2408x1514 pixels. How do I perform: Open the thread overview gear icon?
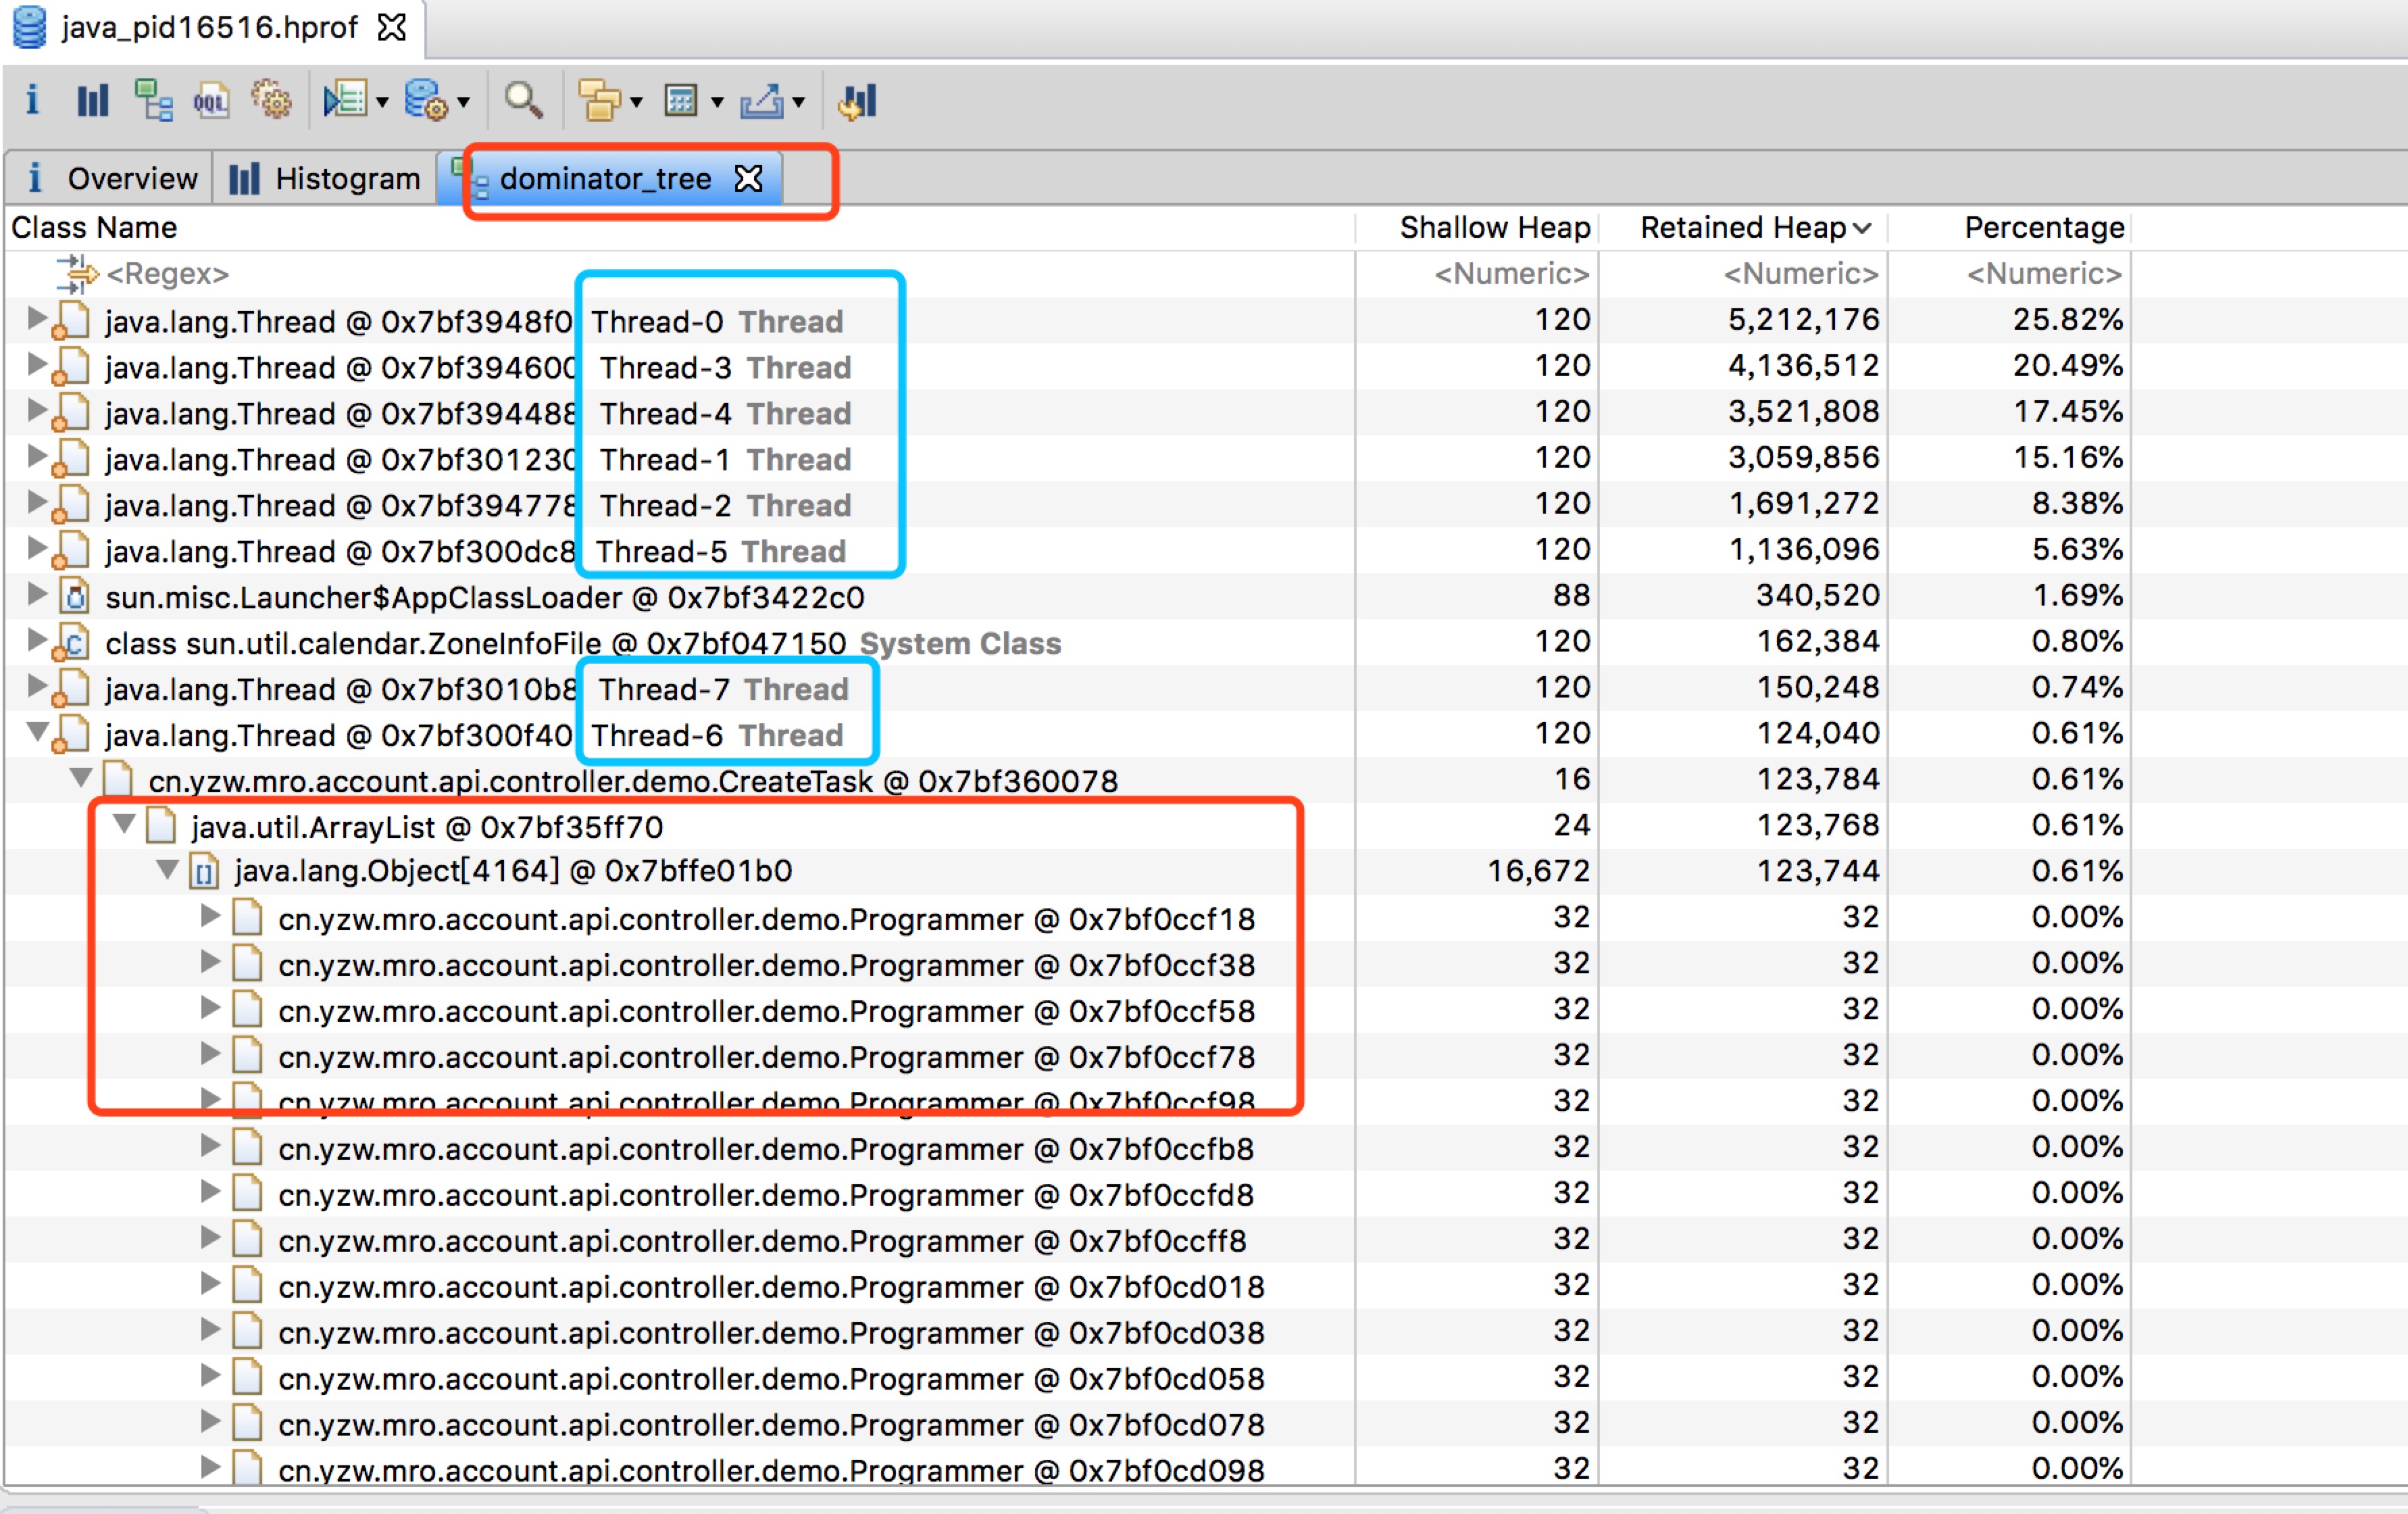click(271, 101)
